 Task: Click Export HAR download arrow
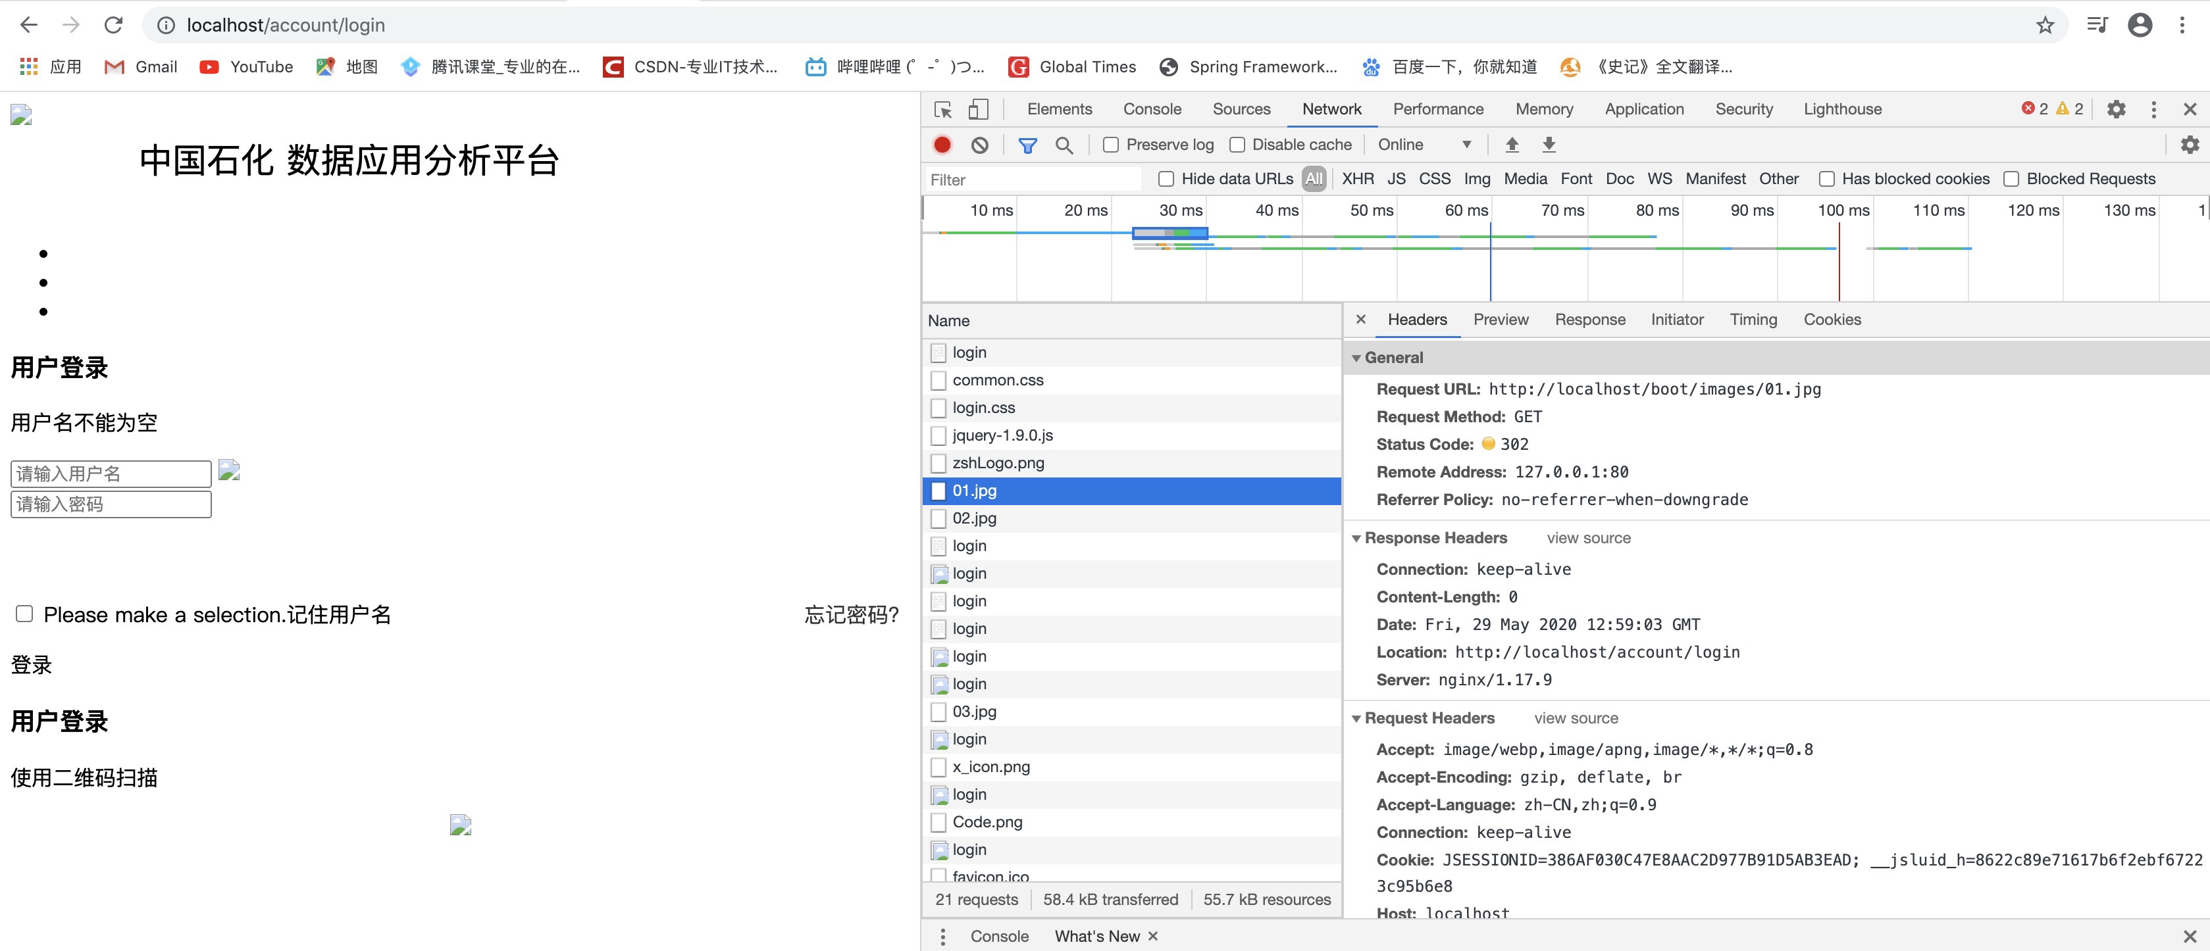click(1549, 145)
